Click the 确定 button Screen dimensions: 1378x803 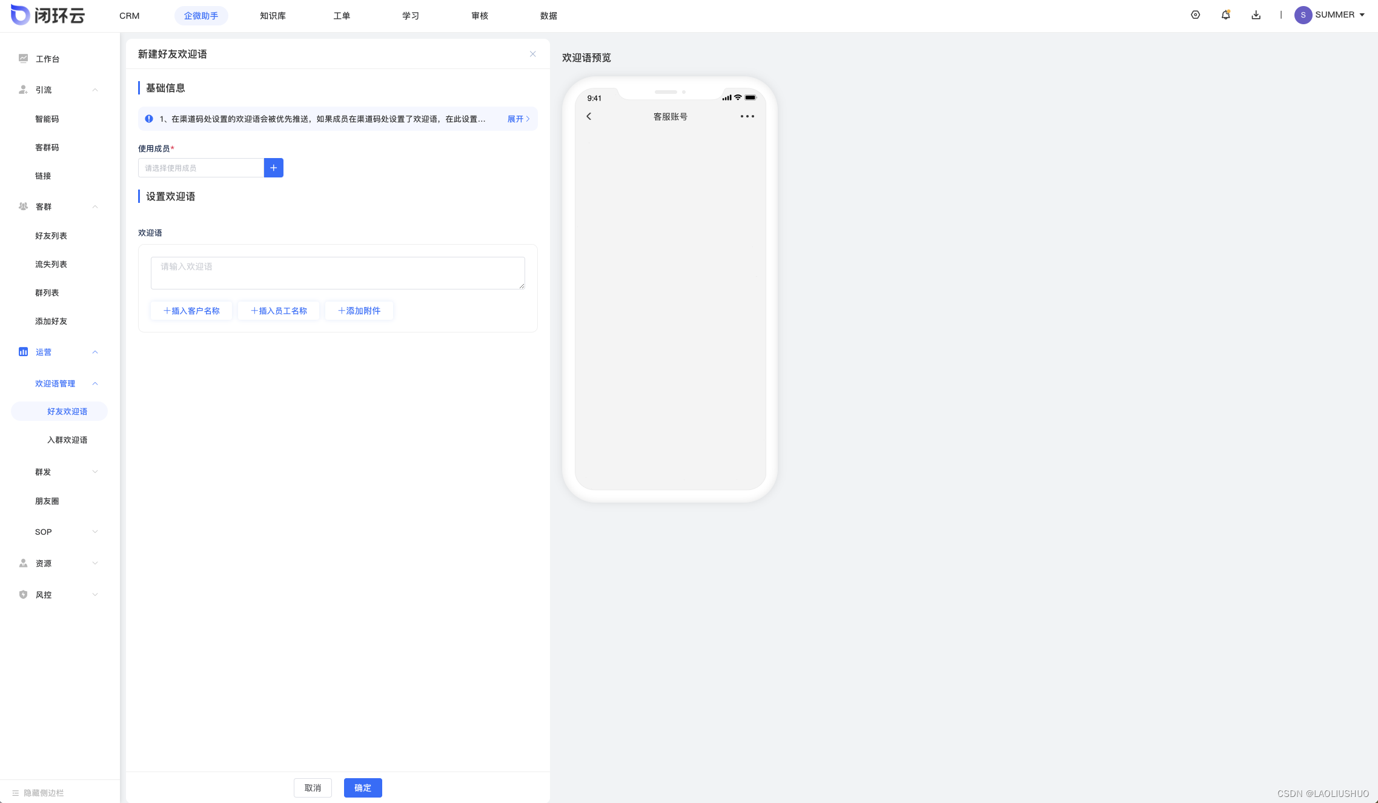(x=363, y=788)
